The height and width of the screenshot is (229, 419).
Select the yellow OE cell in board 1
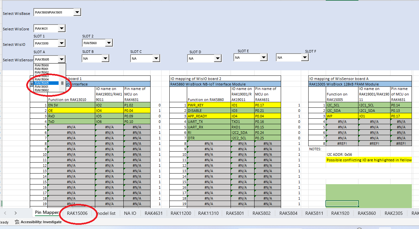coord(71,111)
